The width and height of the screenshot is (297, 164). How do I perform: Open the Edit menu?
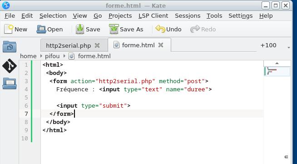(x=27, y=16)
